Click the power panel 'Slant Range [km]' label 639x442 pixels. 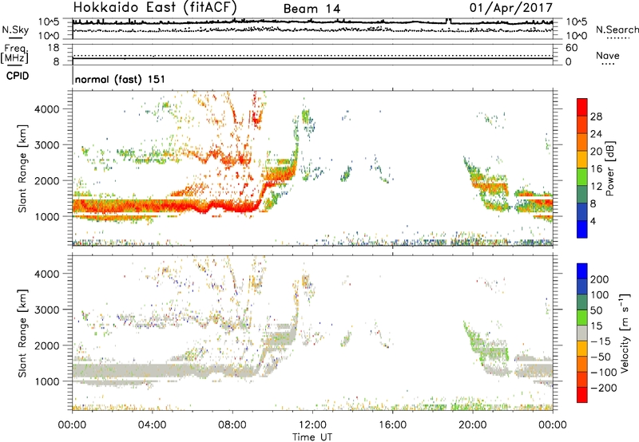pos(22,168)
